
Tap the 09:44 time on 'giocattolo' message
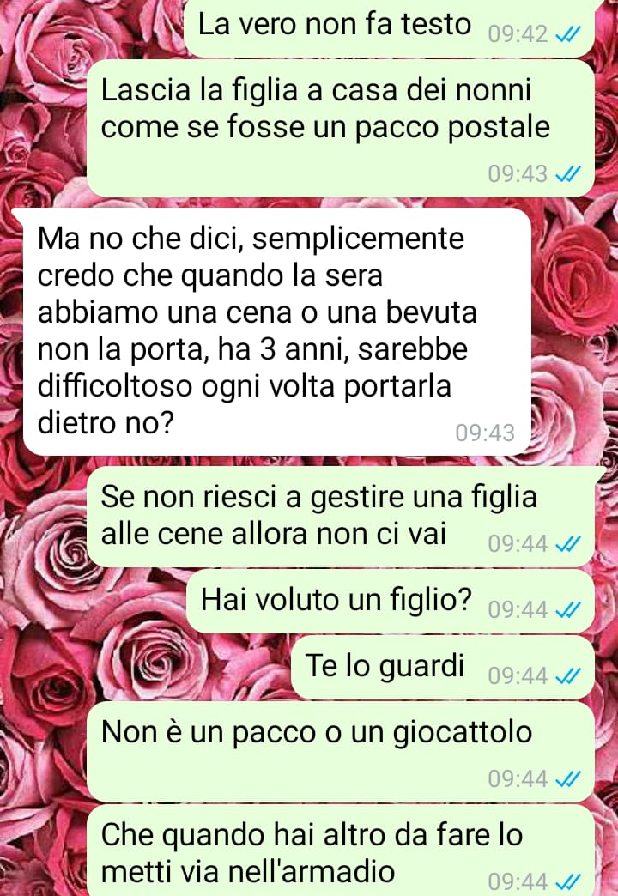pos(518,778)
